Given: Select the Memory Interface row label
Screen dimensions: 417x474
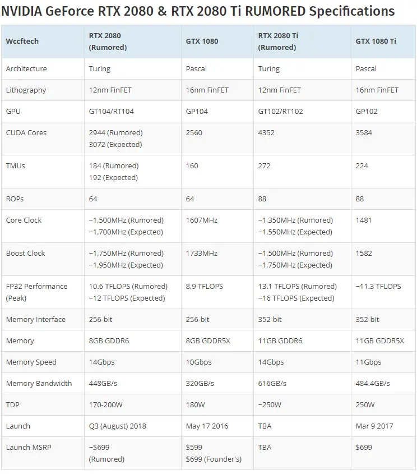Looking at the screenshot, I should [x=36, y=320].
